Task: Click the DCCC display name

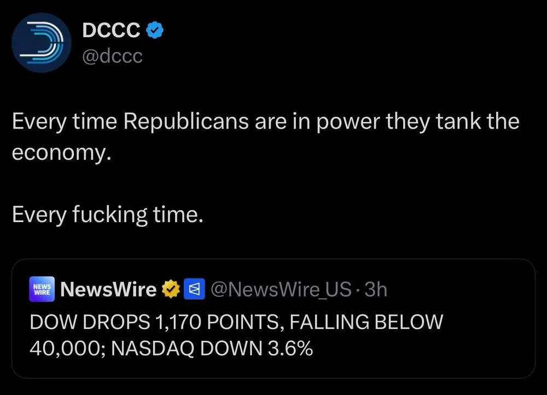Action: click(111, 32)
